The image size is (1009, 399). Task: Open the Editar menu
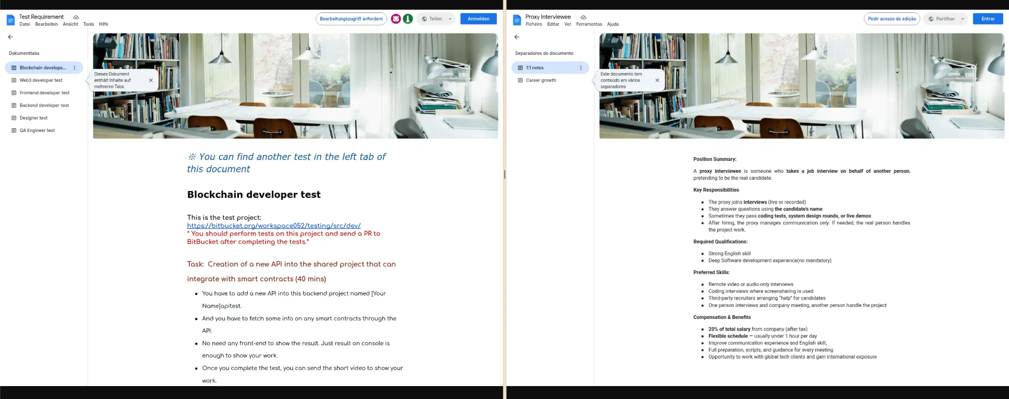[553, 24]
